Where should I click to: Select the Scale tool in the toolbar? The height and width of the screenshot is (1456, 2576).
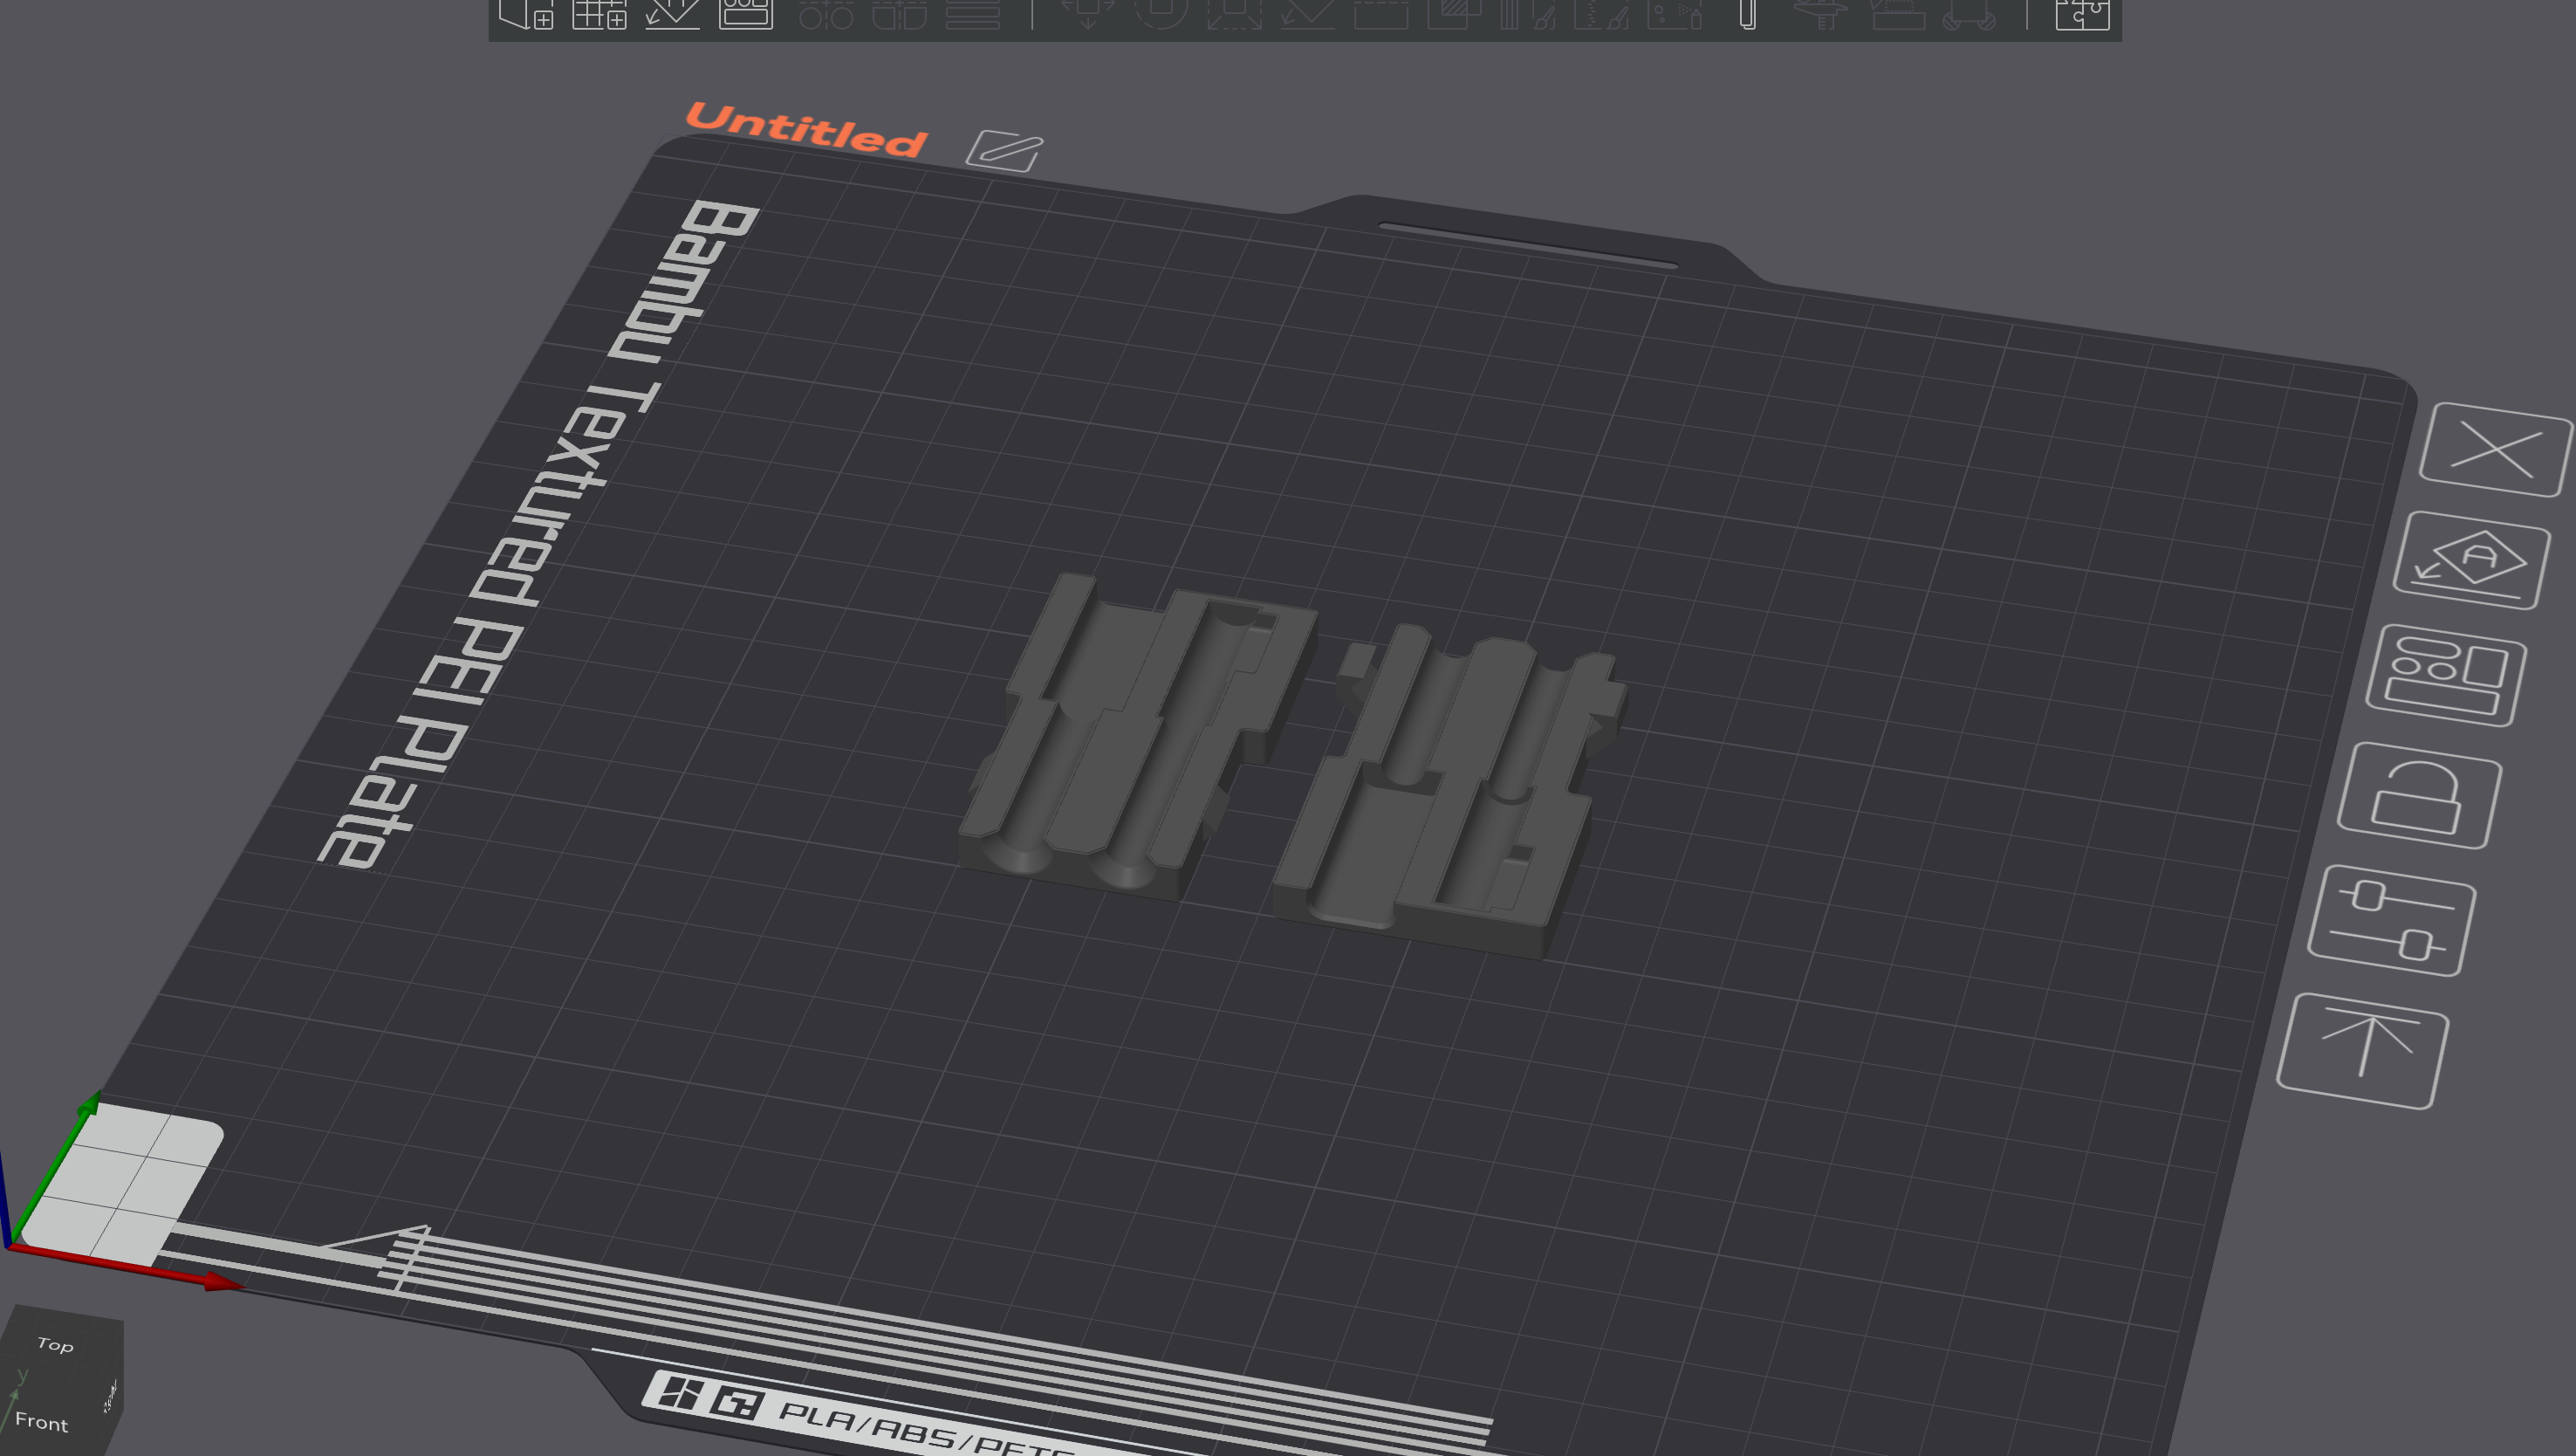coord(1234,13)
